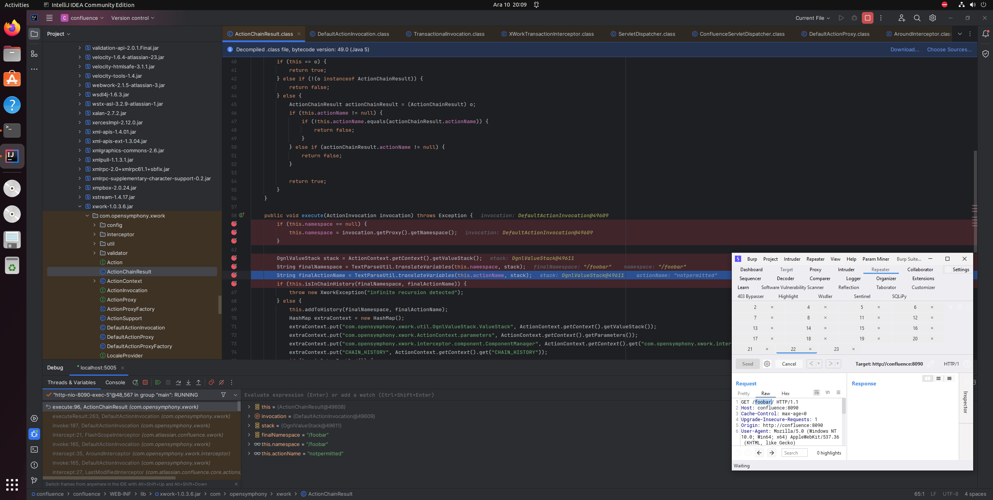Edit the Burp target with pencil icon
Viewport: 993px width, 500px height.
pos(931,364)
